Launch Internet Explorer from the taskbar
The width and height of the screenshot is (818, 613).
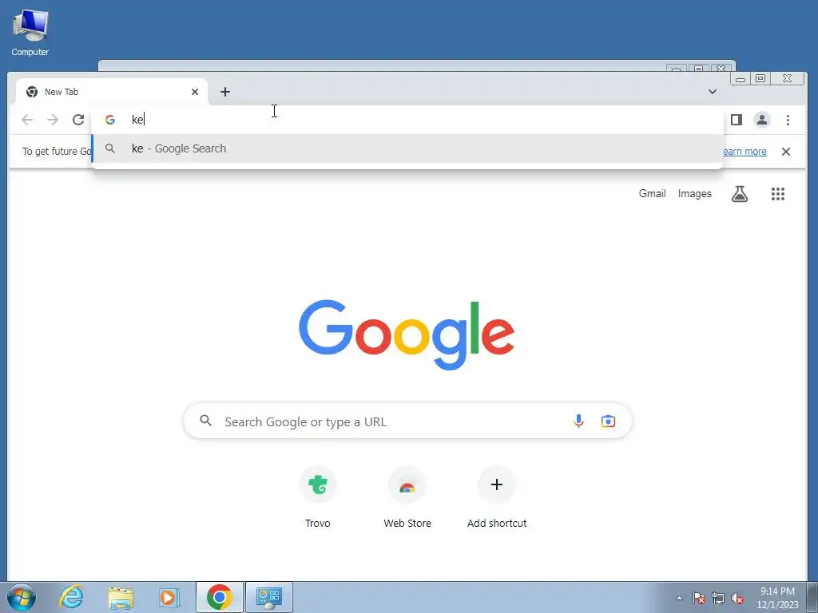pyautogui.click(x=71, y=597)
